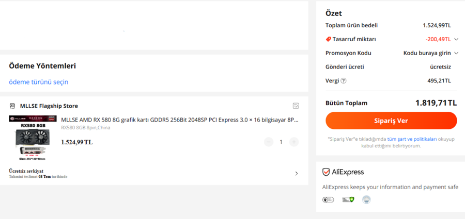Click the Vergi help question mark icon
Image resolution: width=465 pixels, height=219 pixels.
pyautogui.click(x=344, y=80)
